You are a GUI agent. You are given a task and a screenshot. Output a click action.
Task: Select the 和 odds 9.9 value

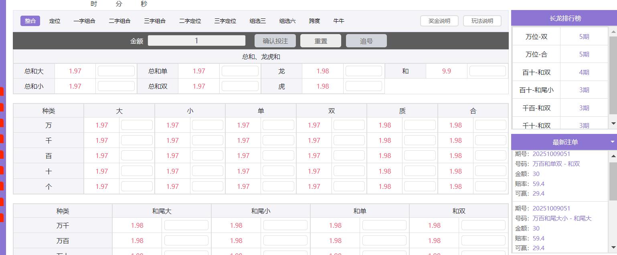click(x=446, y=71)
